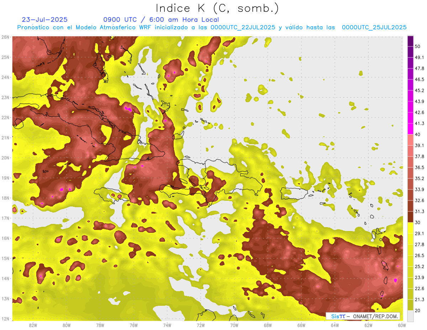Image resolution: width=427 pixels, height=330 pixels.
Task: Click the "21N" latitude label
Action: point(5,137)
